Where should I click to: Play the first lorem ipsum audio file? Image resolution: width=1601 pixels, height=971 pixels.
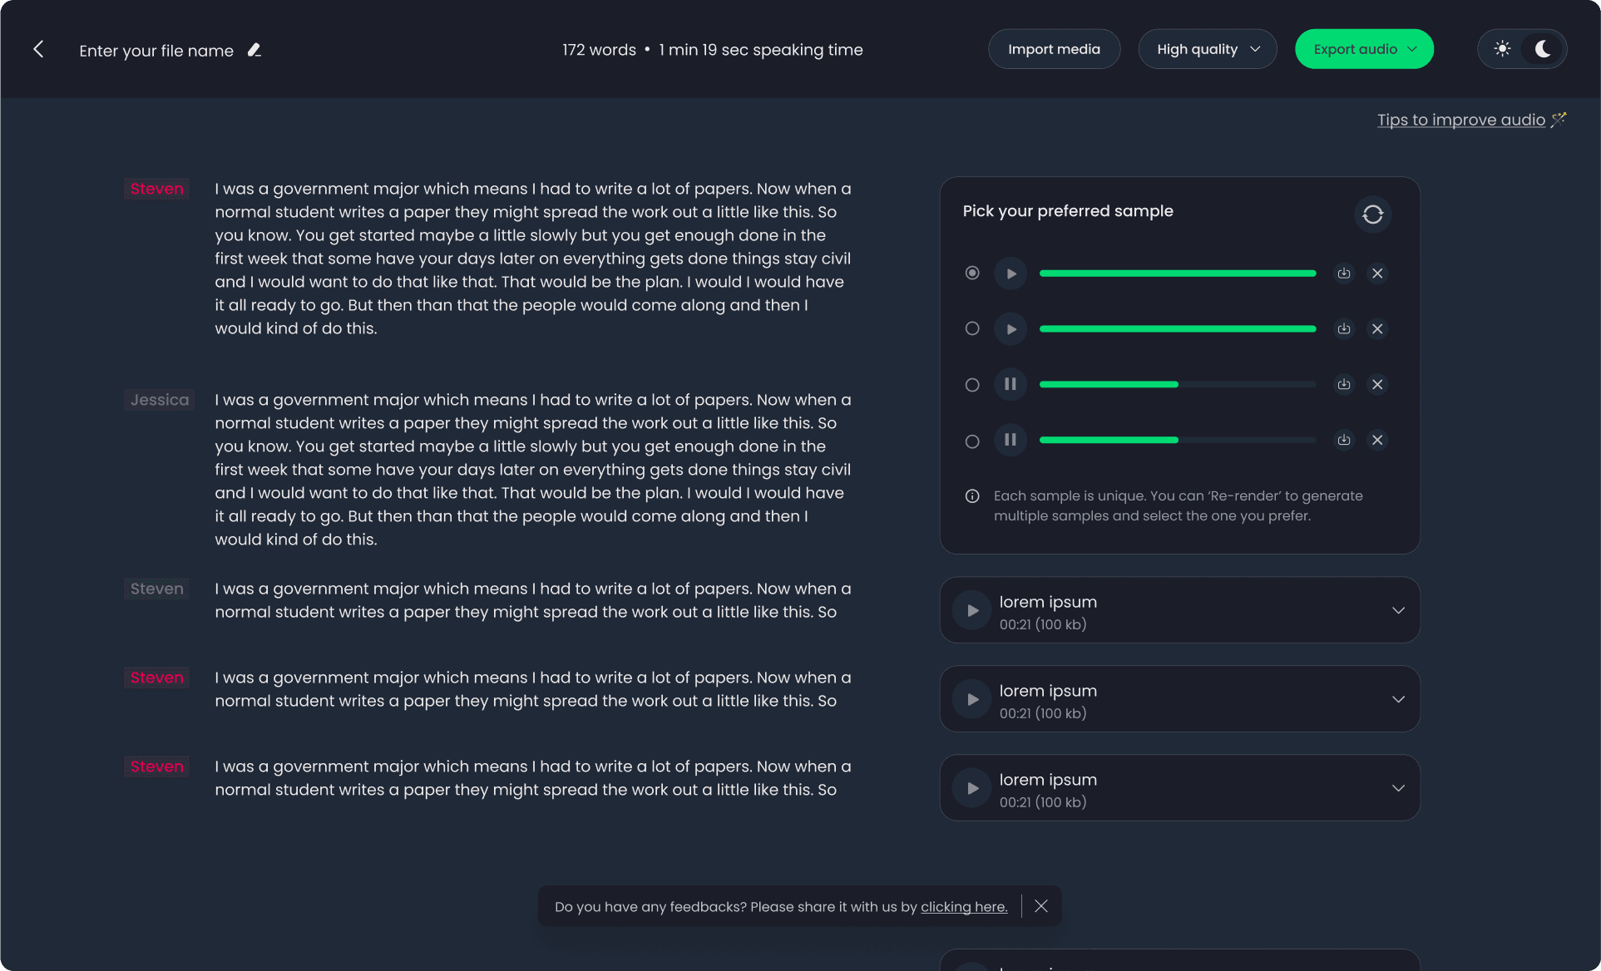[x=971, y=609]
